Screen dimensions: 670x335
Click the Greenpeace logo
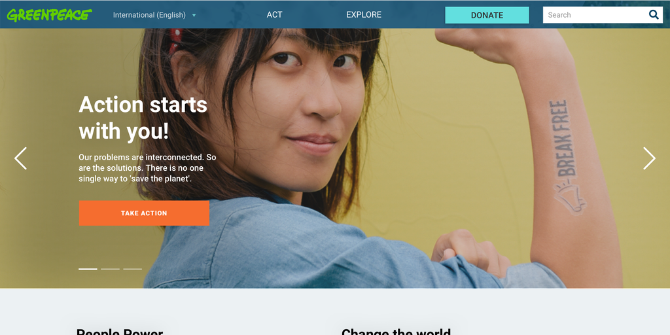(x=49, y=15)
